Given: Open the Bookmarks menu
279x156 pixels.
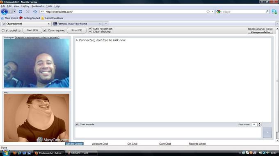Looking at the screenshot, I should click(x=38, y=6).
